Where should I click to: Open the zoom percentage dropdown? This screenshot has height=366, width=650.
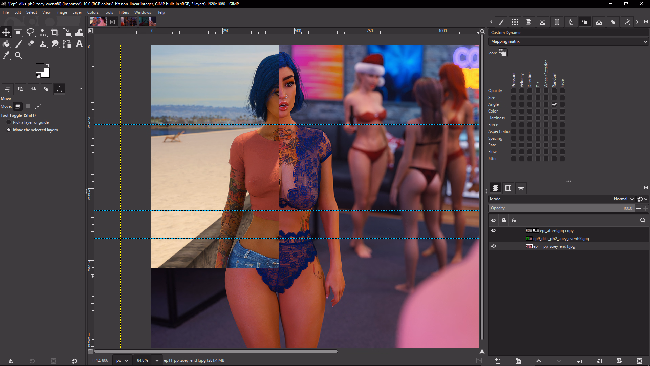(x=157, y=360)
